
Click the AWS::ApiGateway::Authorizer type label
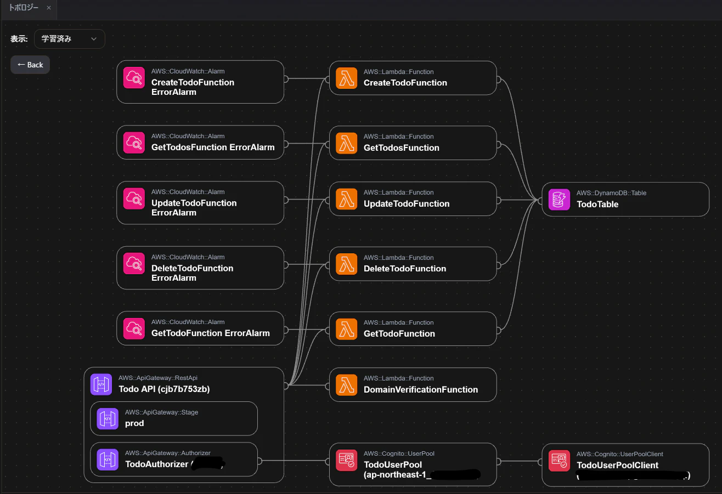[x=168, y=453]
